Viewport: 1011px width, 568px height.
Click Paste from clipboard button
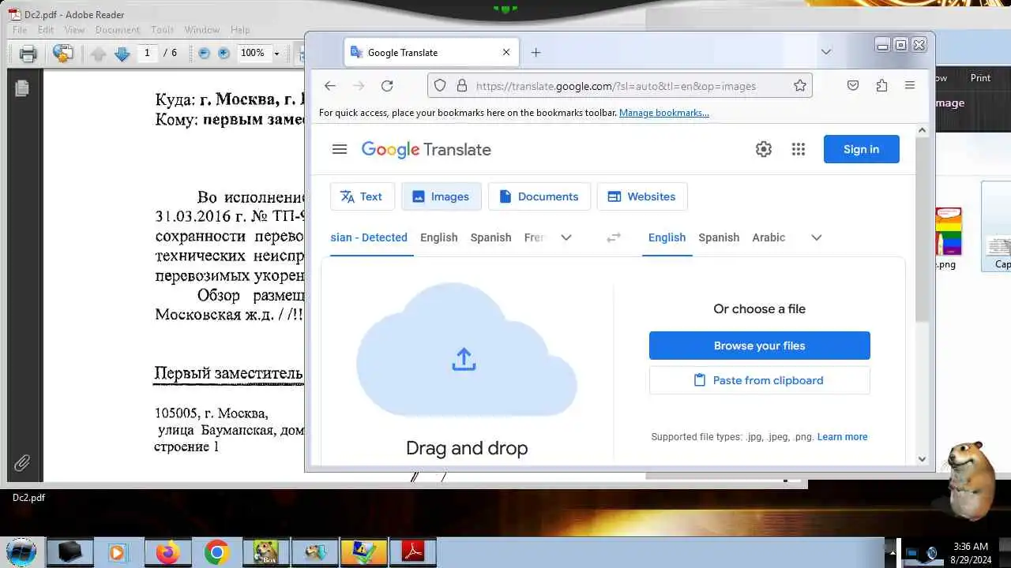click(760, 380)
